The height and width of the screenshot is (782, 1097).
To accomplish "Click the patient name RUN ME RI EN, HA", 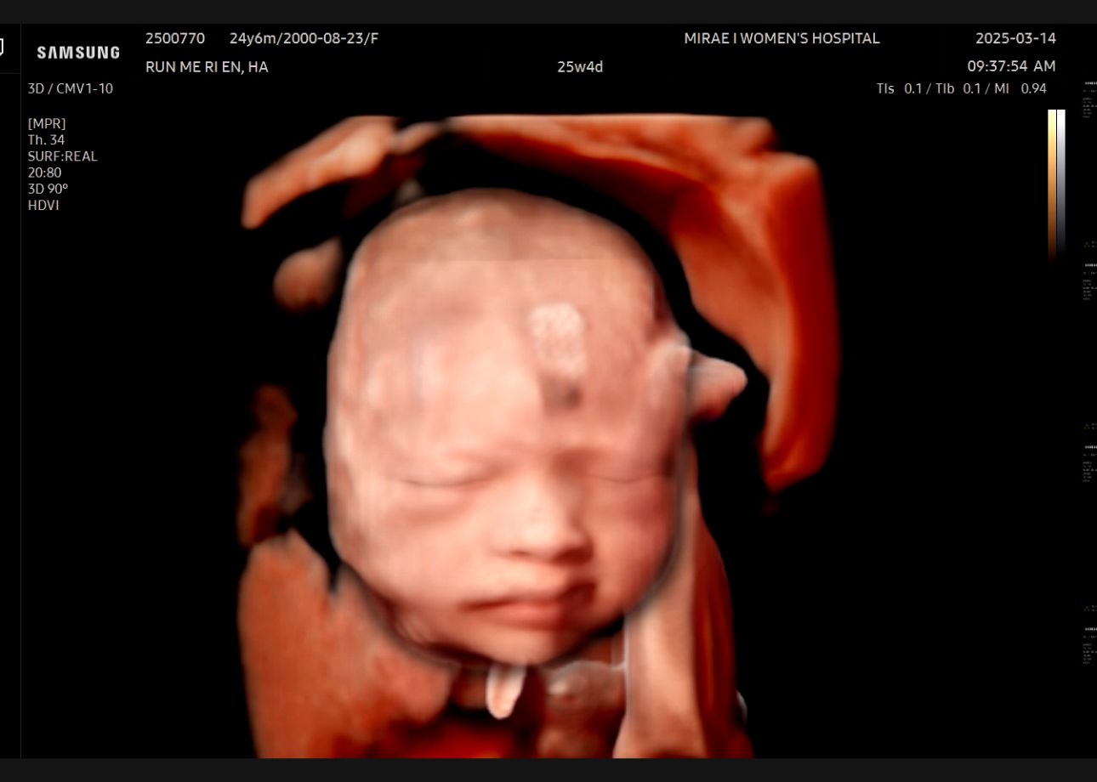I will point(207,67).
